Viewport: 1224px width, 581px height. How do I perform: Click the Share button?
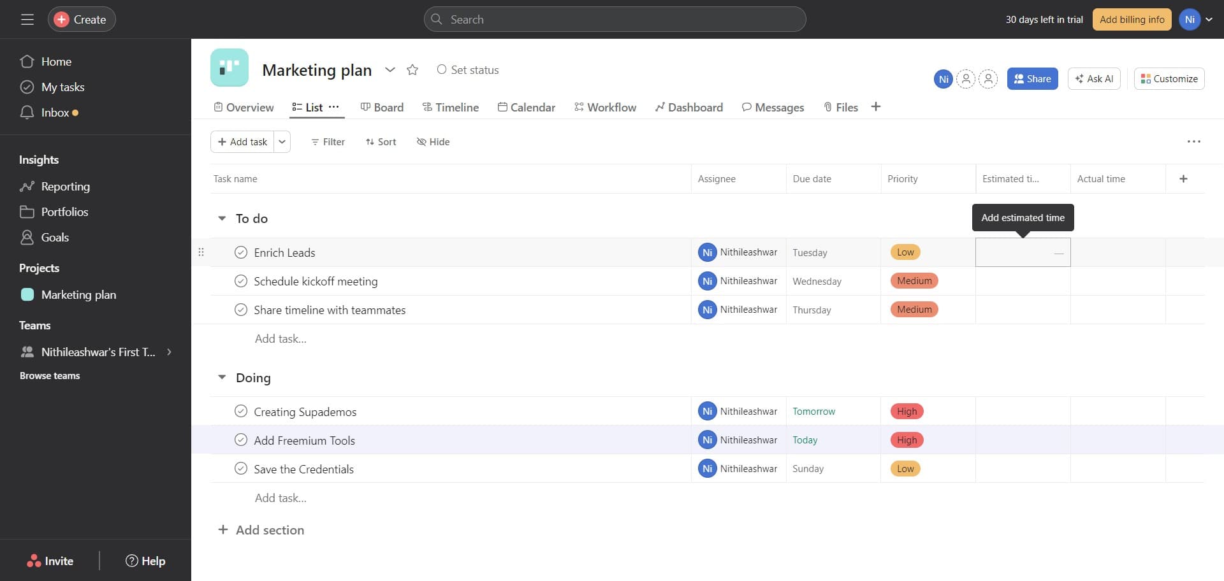[1032, 78]
